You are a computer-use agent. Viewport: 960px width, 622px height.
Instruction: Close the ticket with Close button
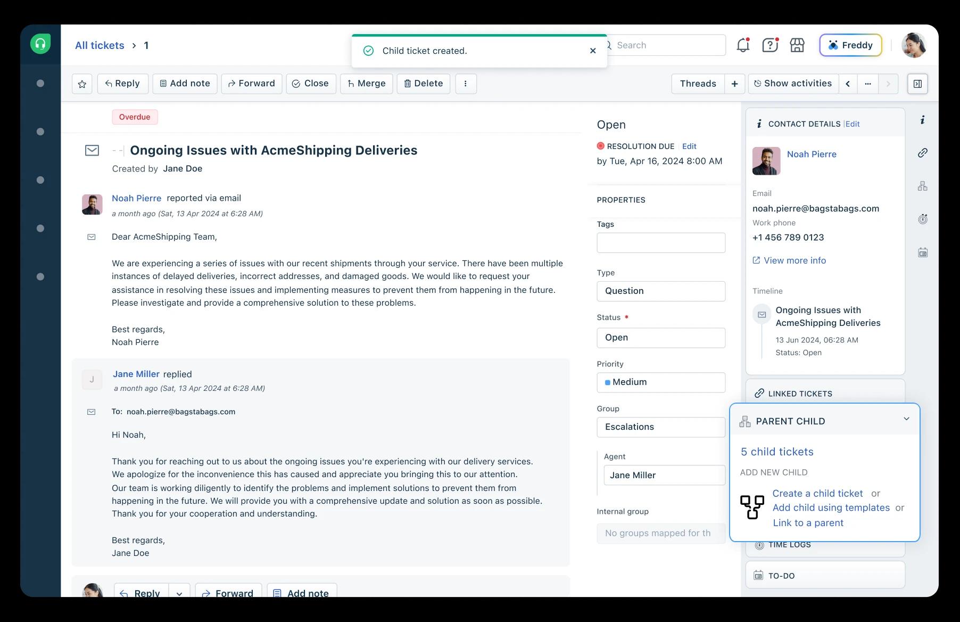tap(311, 84)
